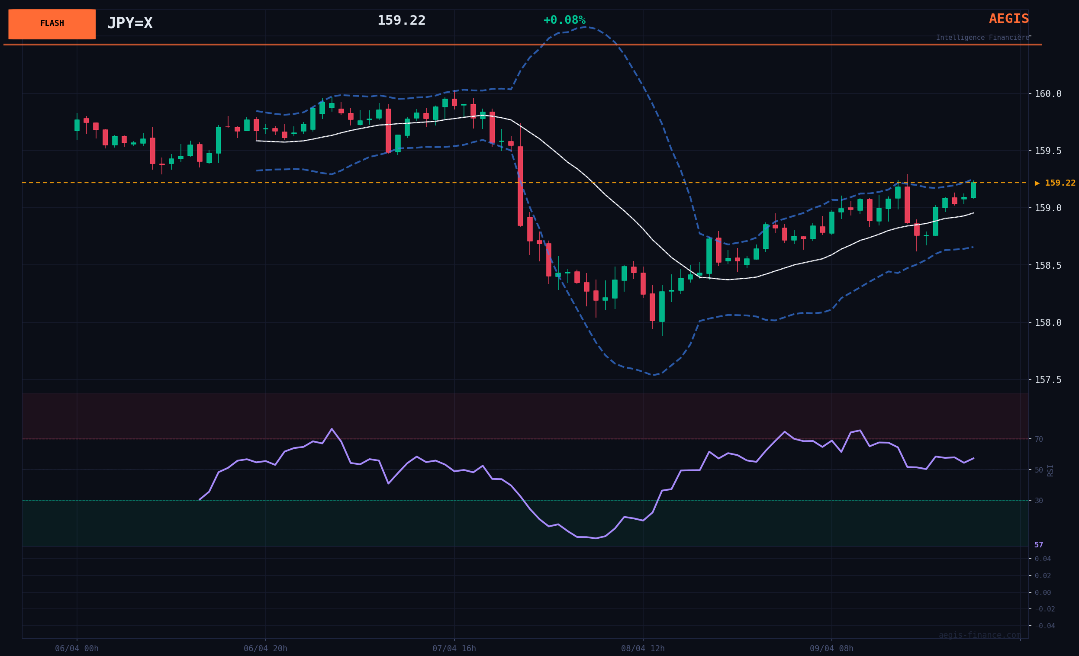Screen dimensions: 1079x656
Task: Click the vertical RSI axis title
Action: pyautogui.click(x=1050, y=470)
